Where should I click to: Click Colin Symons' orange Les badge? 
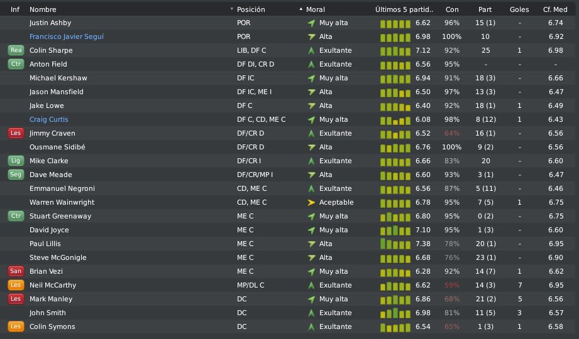click(x=16, y=326)
